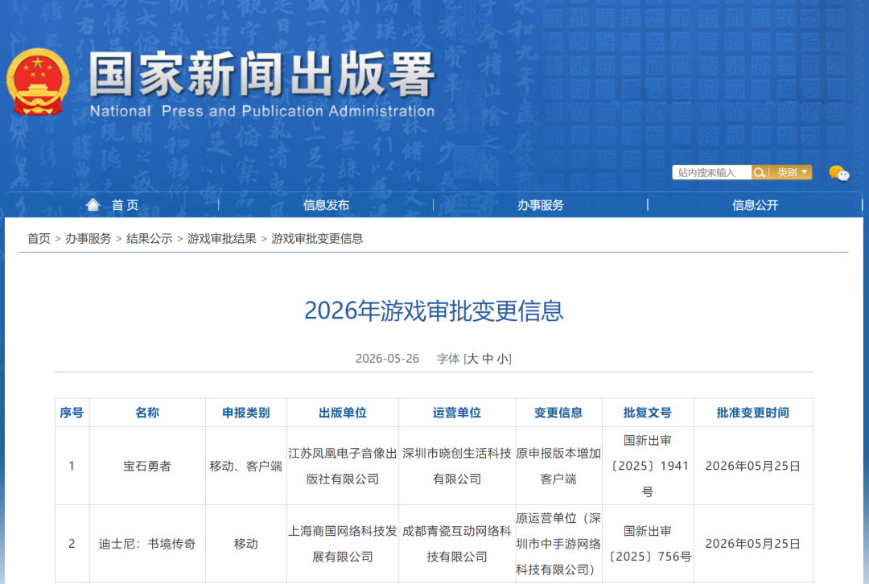869x584 pixels.
Task: Click the 批准变更时间 column header
Action: click(752, 413)
